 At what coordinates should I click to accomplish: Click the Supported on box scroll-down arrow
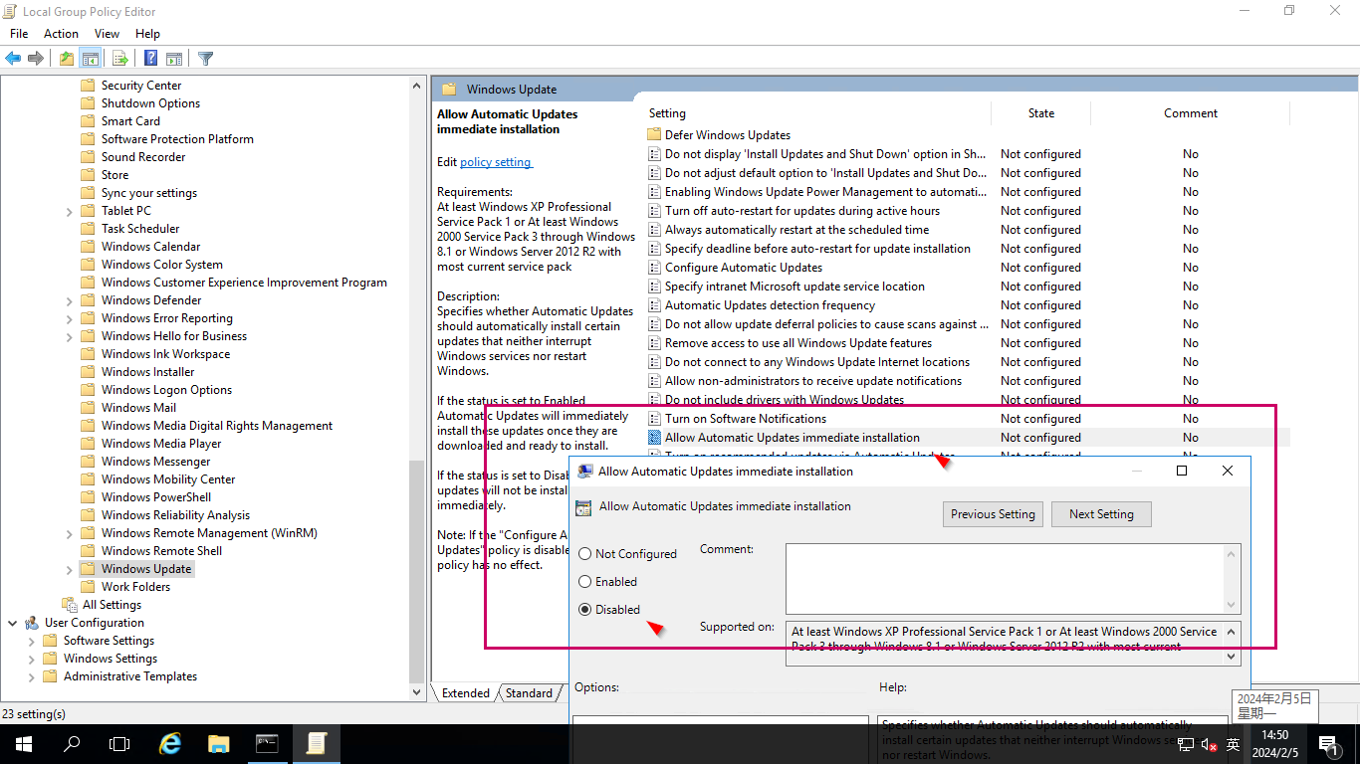pyautogui.click(x=1233, y=657)
